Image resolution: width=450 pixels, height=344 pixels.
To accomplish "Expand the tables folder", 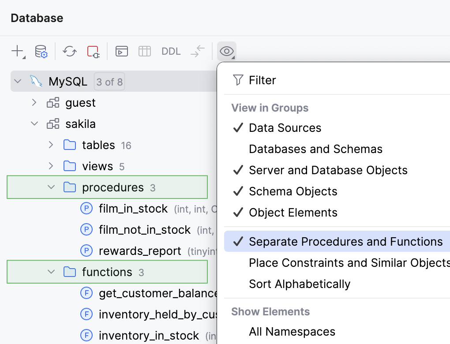I will click(x=50, y=145).
